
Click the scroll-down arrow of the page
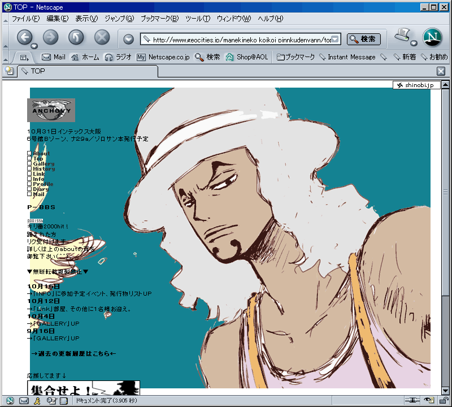445,391
